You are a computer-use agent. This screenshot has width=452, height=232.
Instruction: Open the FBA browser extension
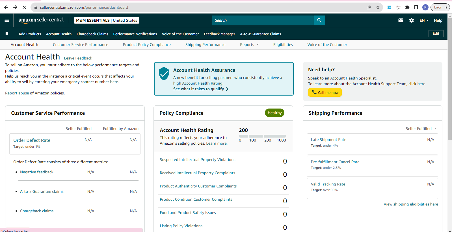click(x=389, y=7)
